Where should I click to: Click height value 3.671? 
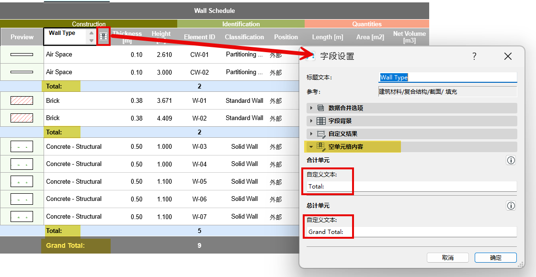pyautogui.click(x=164, y=101)
